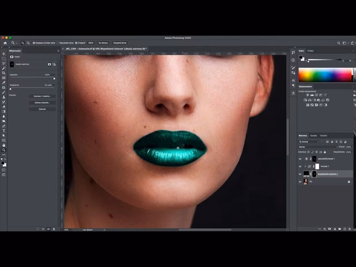
Task: Click the Zoom in magnifier icon
Action: [23, 43]
